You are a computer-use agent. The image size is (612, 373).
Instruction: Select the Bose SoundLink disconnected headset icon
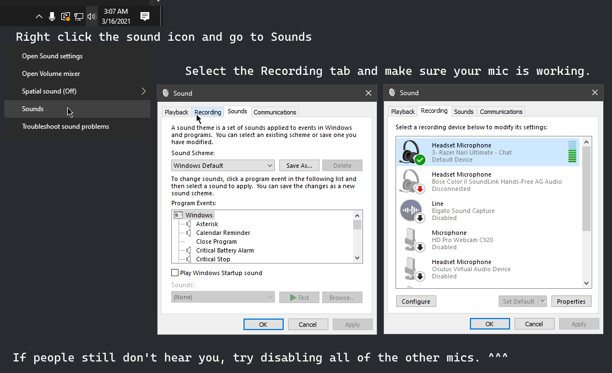tap(410, 182)
